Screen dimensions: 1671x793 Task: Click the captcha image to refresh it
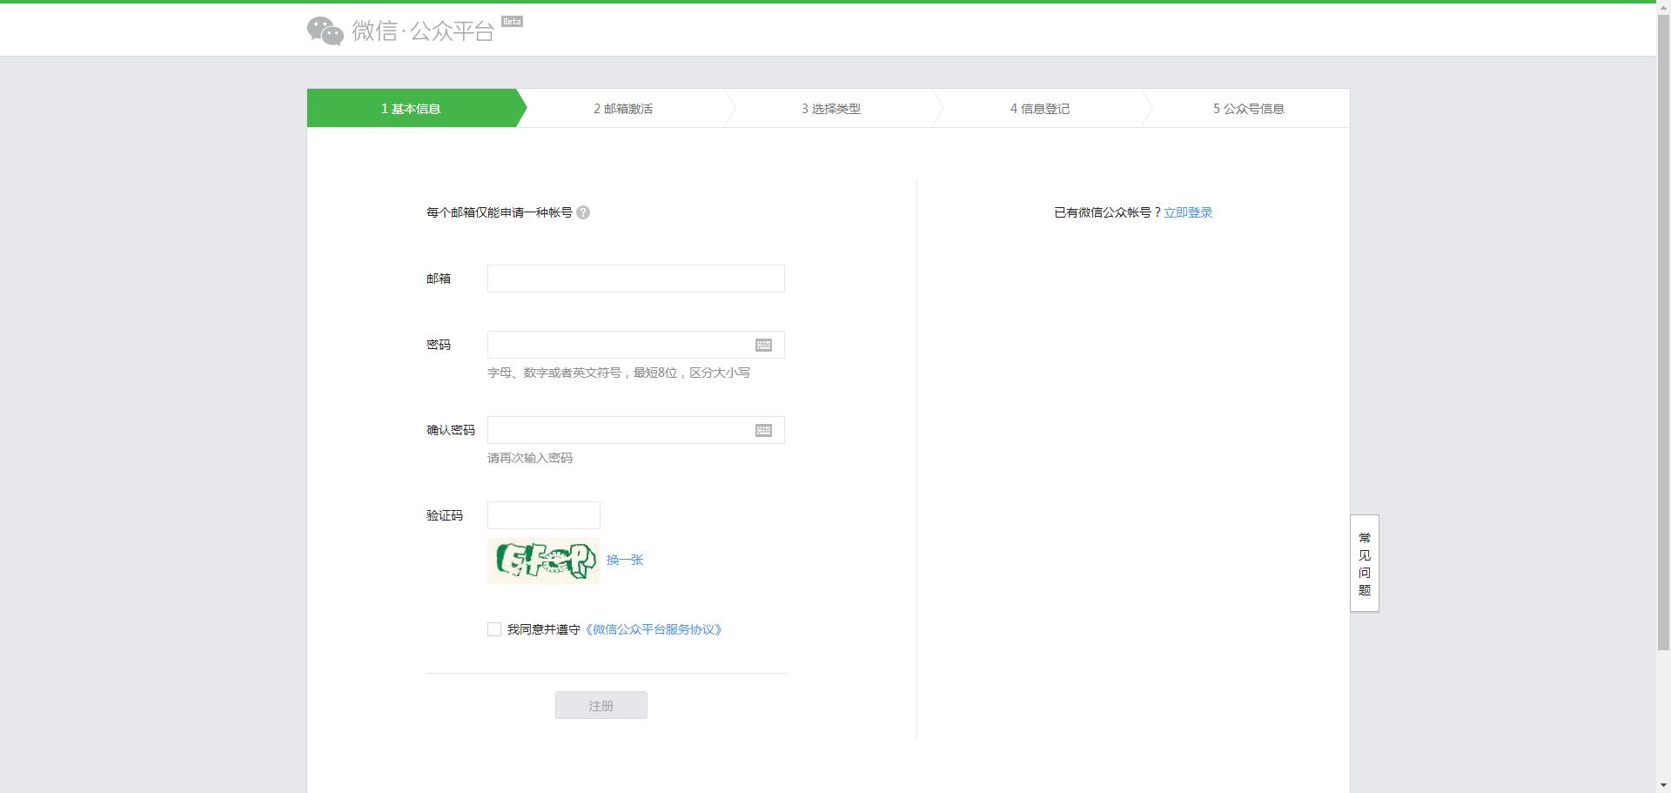tap(543, 560)
